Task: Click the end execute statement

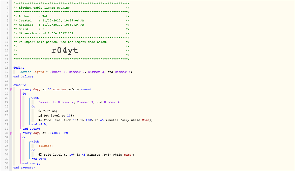Action: tap(24, 168)
